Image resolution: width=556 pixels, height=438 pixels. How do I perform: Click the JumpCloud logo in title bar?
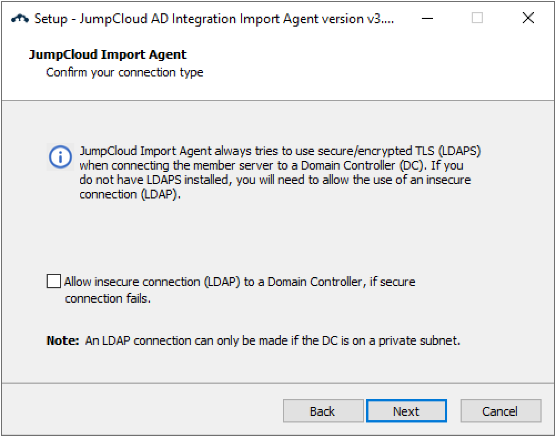pos(20,18)
